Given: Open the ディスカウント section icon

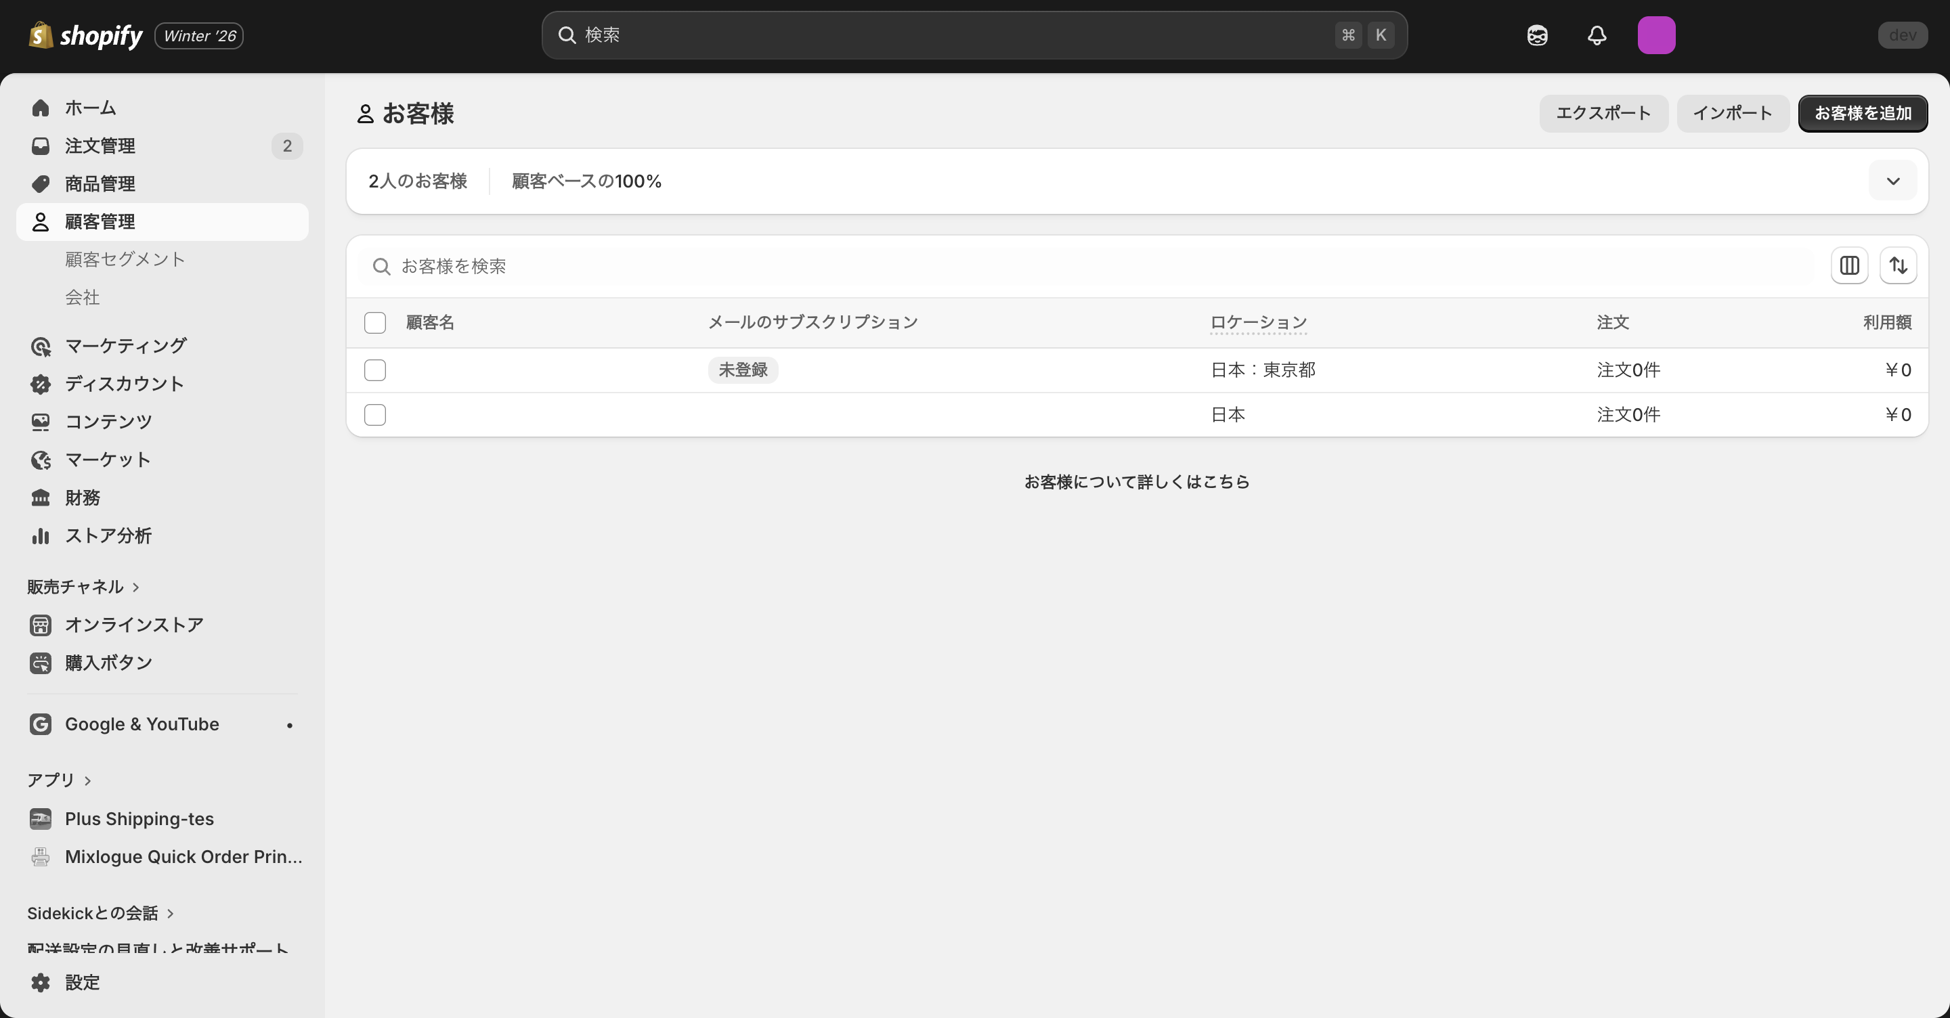Looking at the screenshot, I should coord(40,384).
